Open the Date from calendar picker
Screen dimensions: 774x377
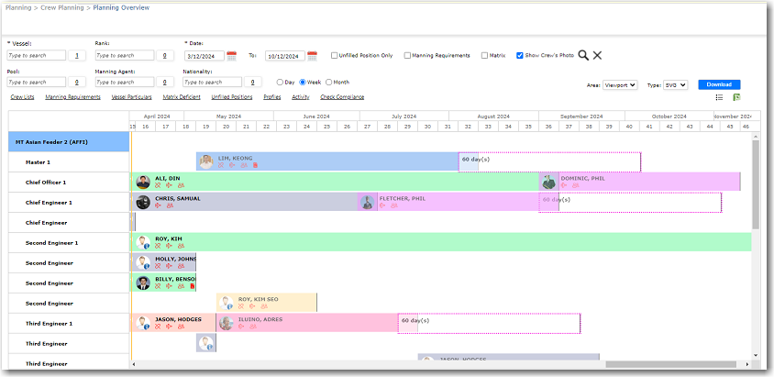(x=231, y=56)
